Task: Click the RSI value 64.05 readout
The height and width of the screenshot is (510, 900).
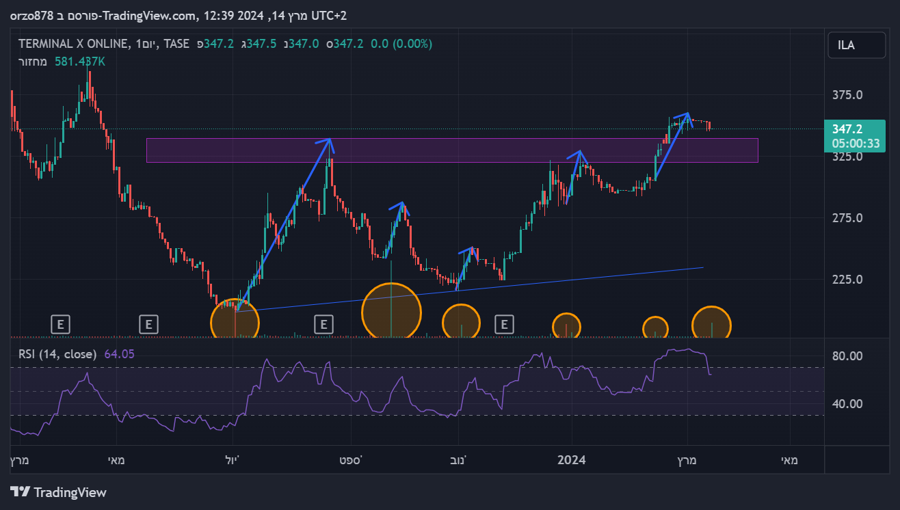Action: coord(119,353)
